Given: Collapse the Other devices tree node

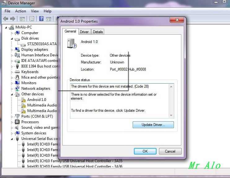Looking at the screenshot, I should (x=12, y=94).
